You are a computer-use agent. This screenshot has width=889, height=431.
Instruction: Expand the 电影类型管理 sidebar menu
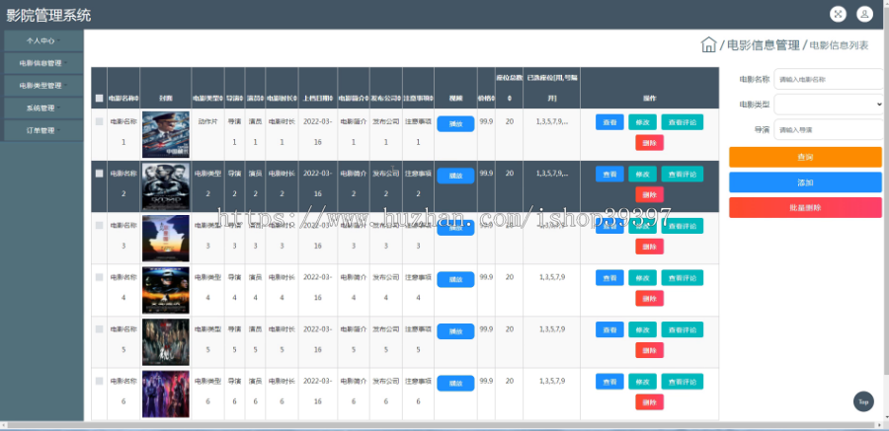click(43, 86)
